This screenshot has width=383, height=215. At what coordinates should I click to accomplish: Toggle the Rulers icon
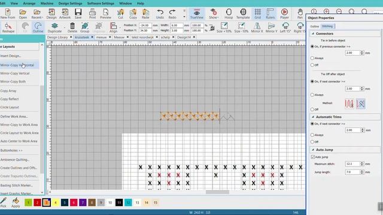(270, 14)
